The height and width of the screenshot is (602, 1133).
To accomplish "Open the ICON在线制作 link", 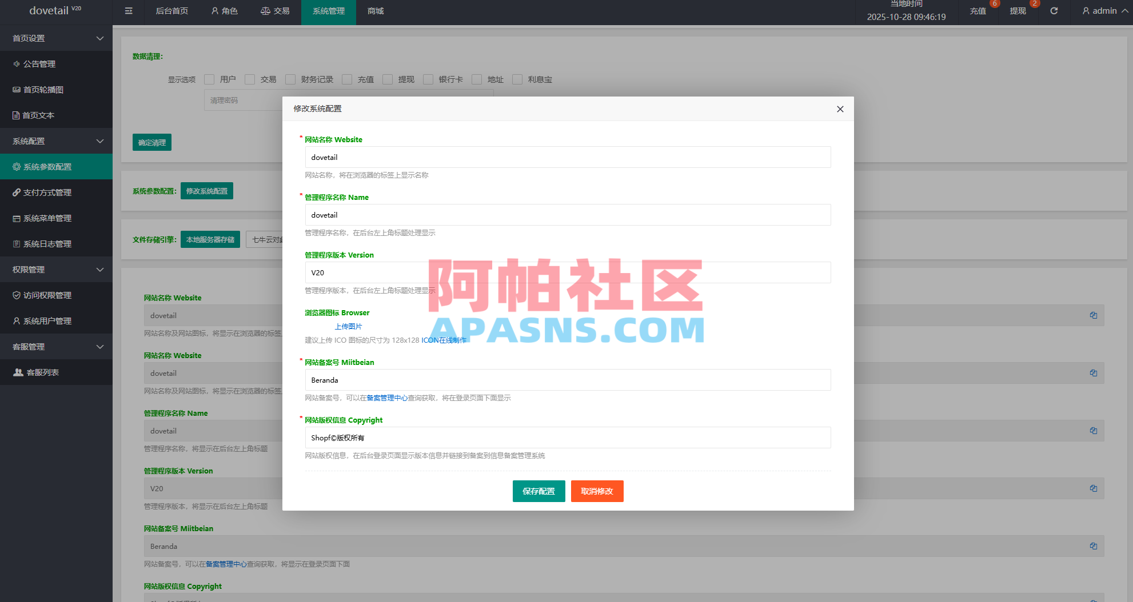I will tap(444, 340).
